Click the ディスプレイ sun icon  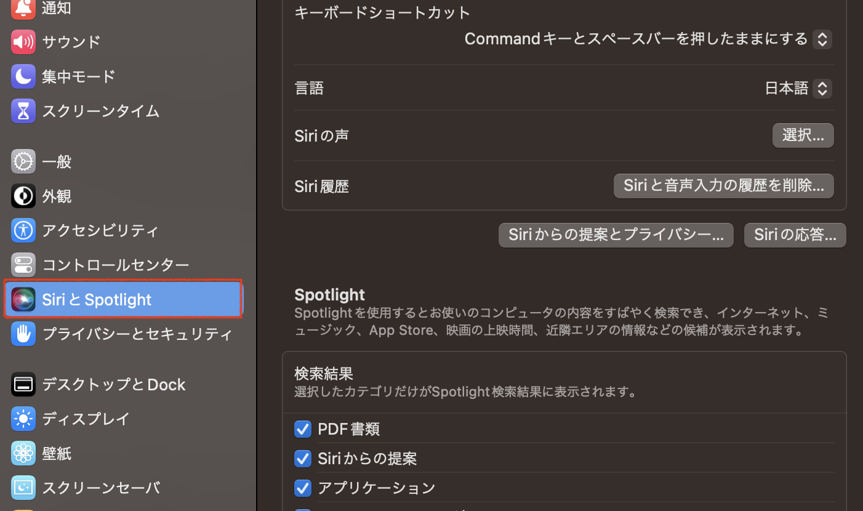(x=23, y=419)
